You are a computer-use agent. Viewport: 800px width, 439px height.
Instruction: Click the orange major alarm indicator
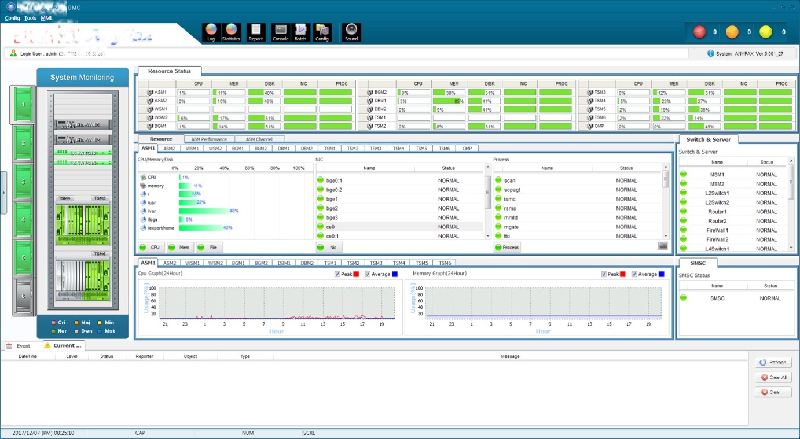732,32
